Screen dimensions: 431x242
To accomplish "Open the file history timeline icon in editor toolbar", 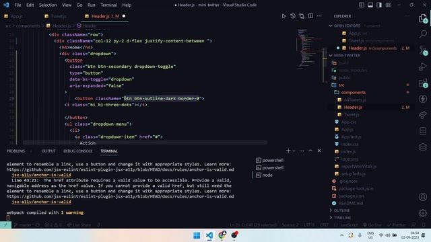I will (293, 16).
